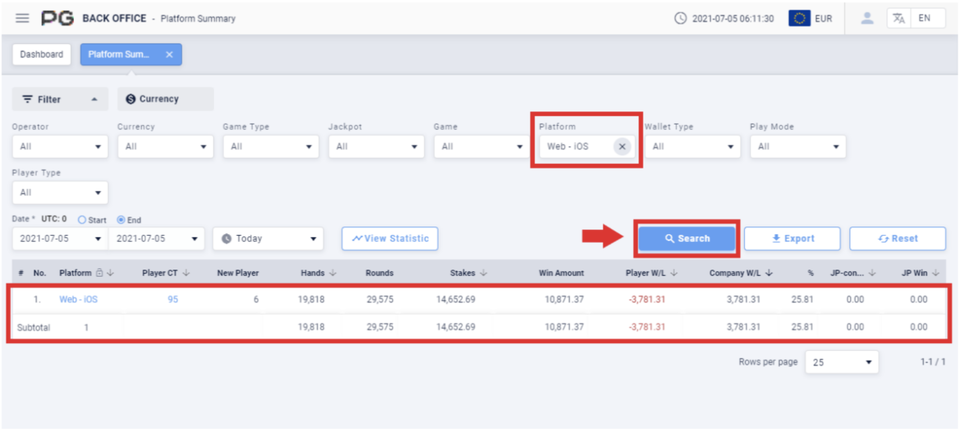Sort by Company W/L column arrow

tap(769, 272)
